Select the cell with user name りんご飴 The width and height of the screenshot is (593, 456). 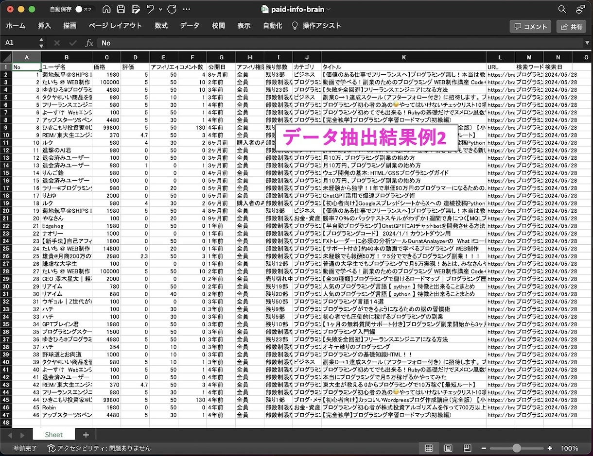click(67, 173)
